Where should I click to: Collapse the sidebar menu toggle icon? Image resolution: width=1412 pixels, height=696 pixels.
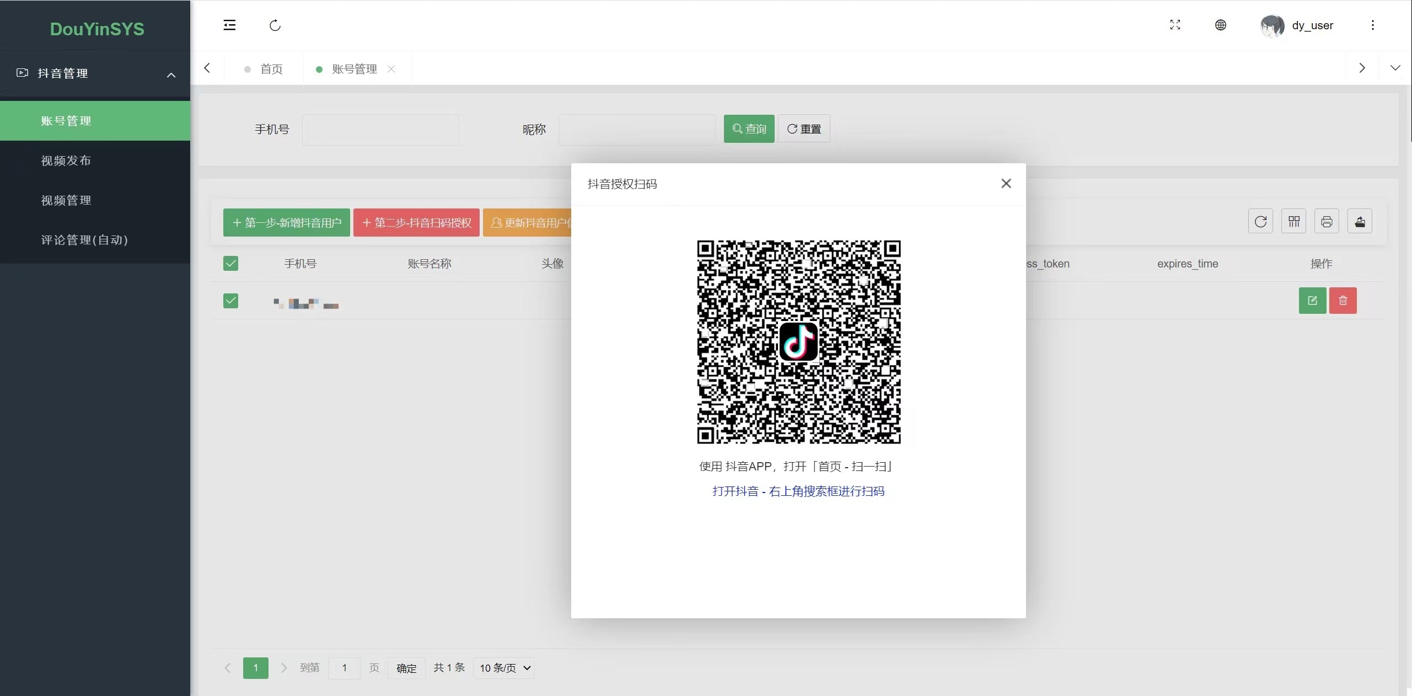[229, 25]
